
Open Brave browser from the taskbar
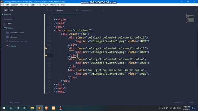pos(46,108)
